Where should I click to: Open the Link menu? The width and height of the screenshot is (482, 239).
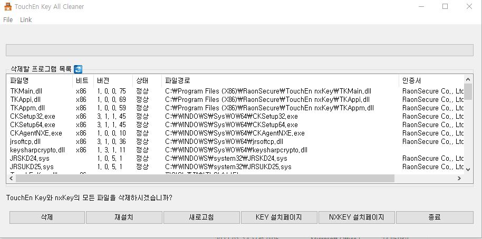pyautogui.click(x=26, y=19)
